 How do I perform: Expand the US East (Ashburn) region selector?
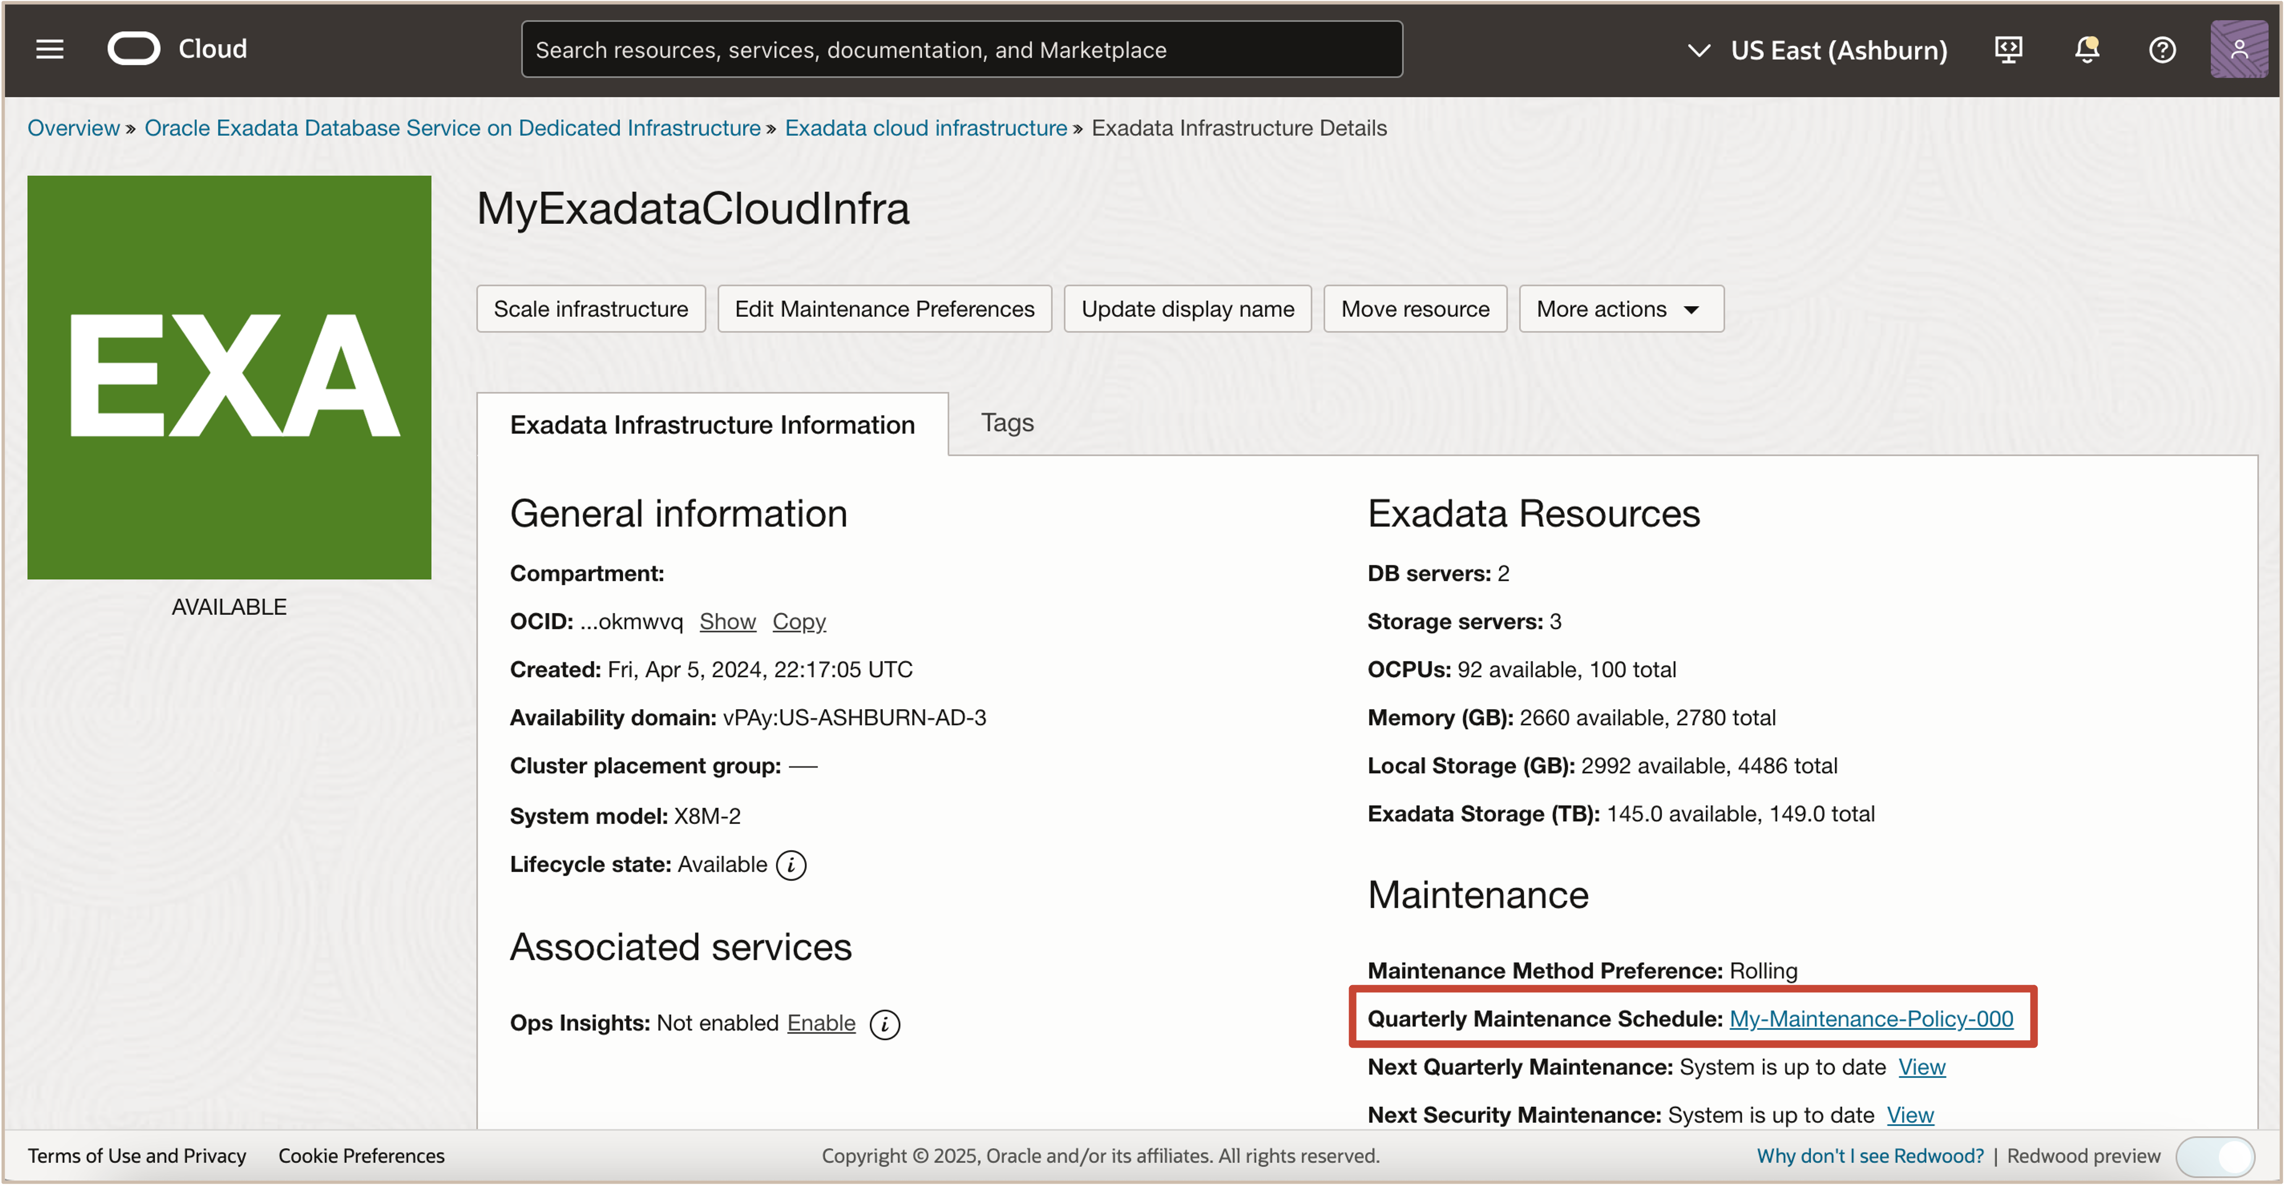[1816, 50]
